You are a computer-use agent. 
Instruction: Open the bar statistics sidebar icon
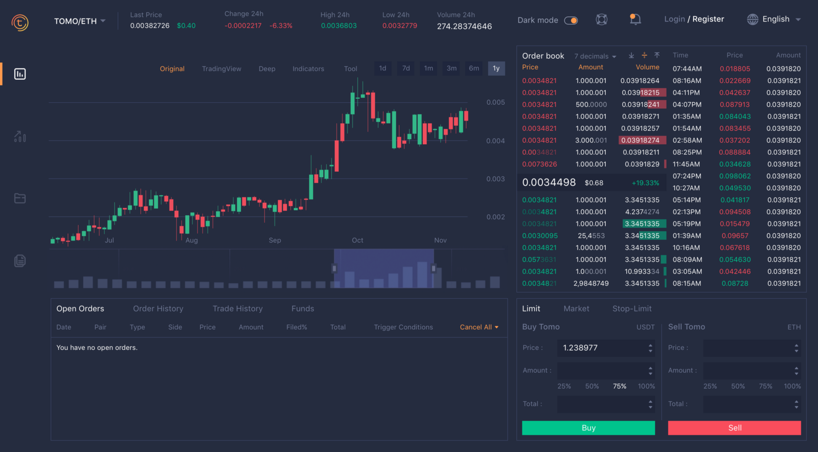[20, 137]
